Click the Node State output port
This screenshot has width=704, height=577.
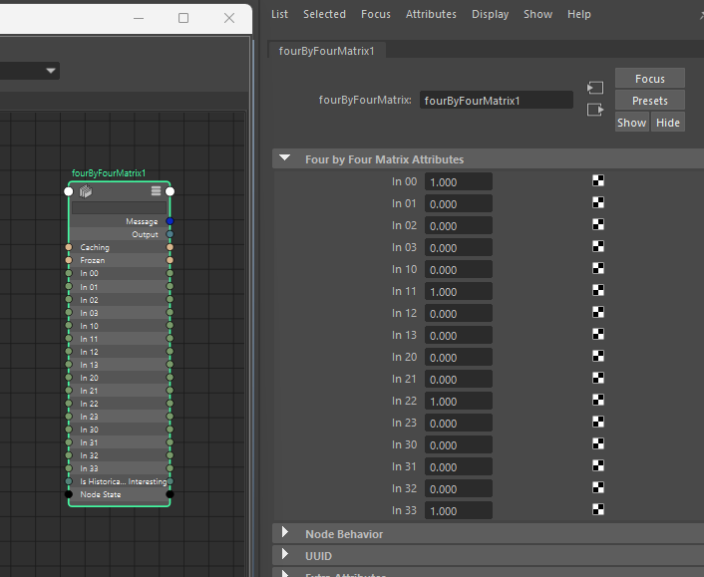click(171, 494)
